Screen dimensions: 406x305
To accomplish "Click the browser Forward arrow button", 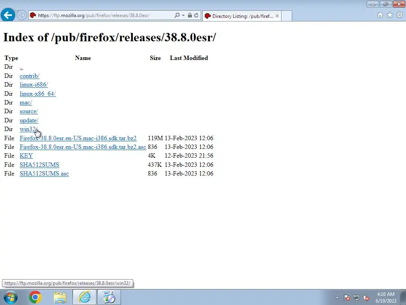I will click(x=22, y=15).
